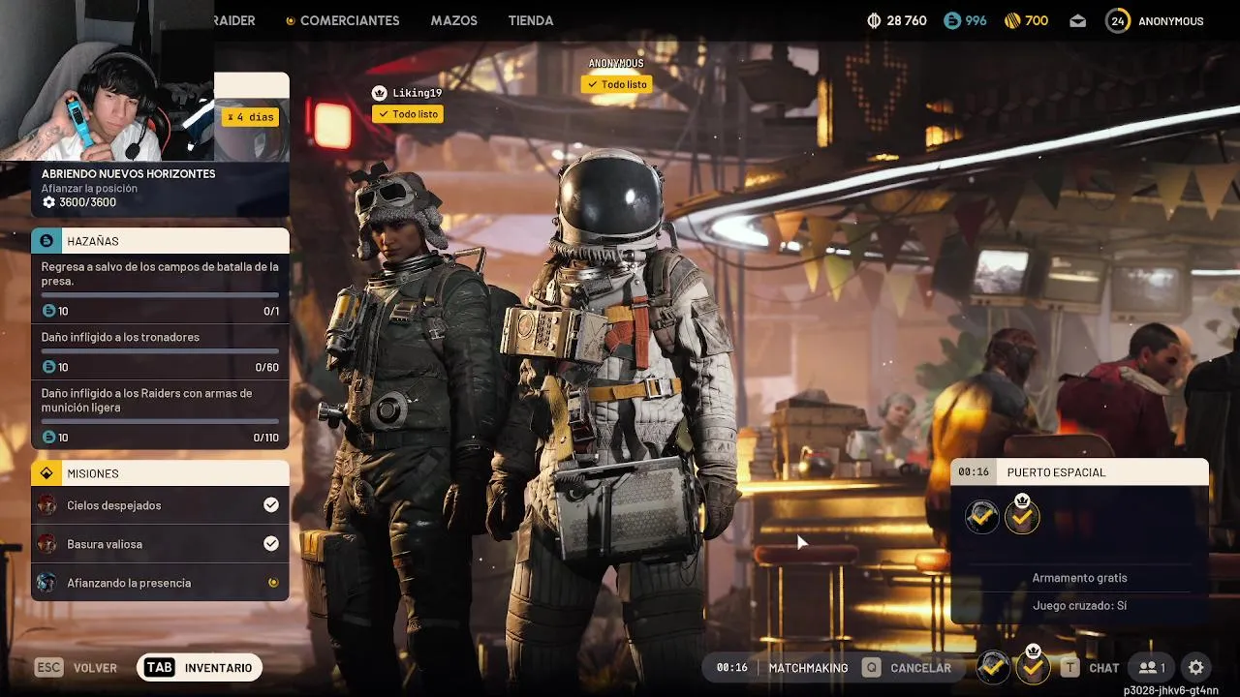1240x697 pixels.
Task: Click the orange status dot of Afianzando la presencia
Action: pos(272,583)
